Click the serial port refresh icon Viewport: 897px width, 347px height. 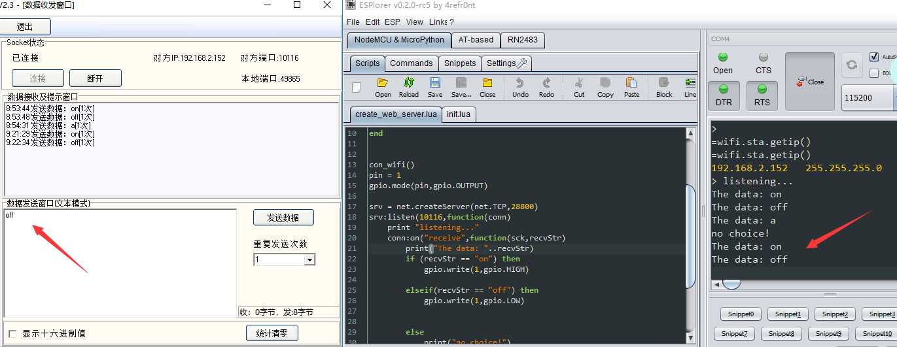tap(852, 65)
